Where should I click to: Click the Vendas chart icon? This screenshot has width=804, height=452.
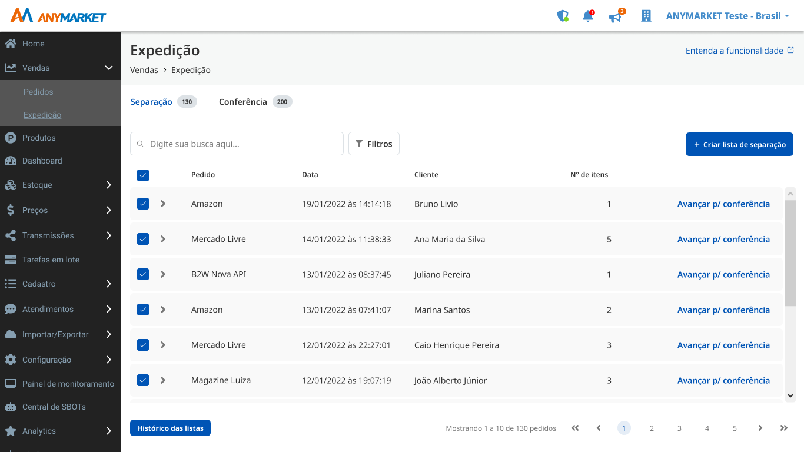point(10,68)
